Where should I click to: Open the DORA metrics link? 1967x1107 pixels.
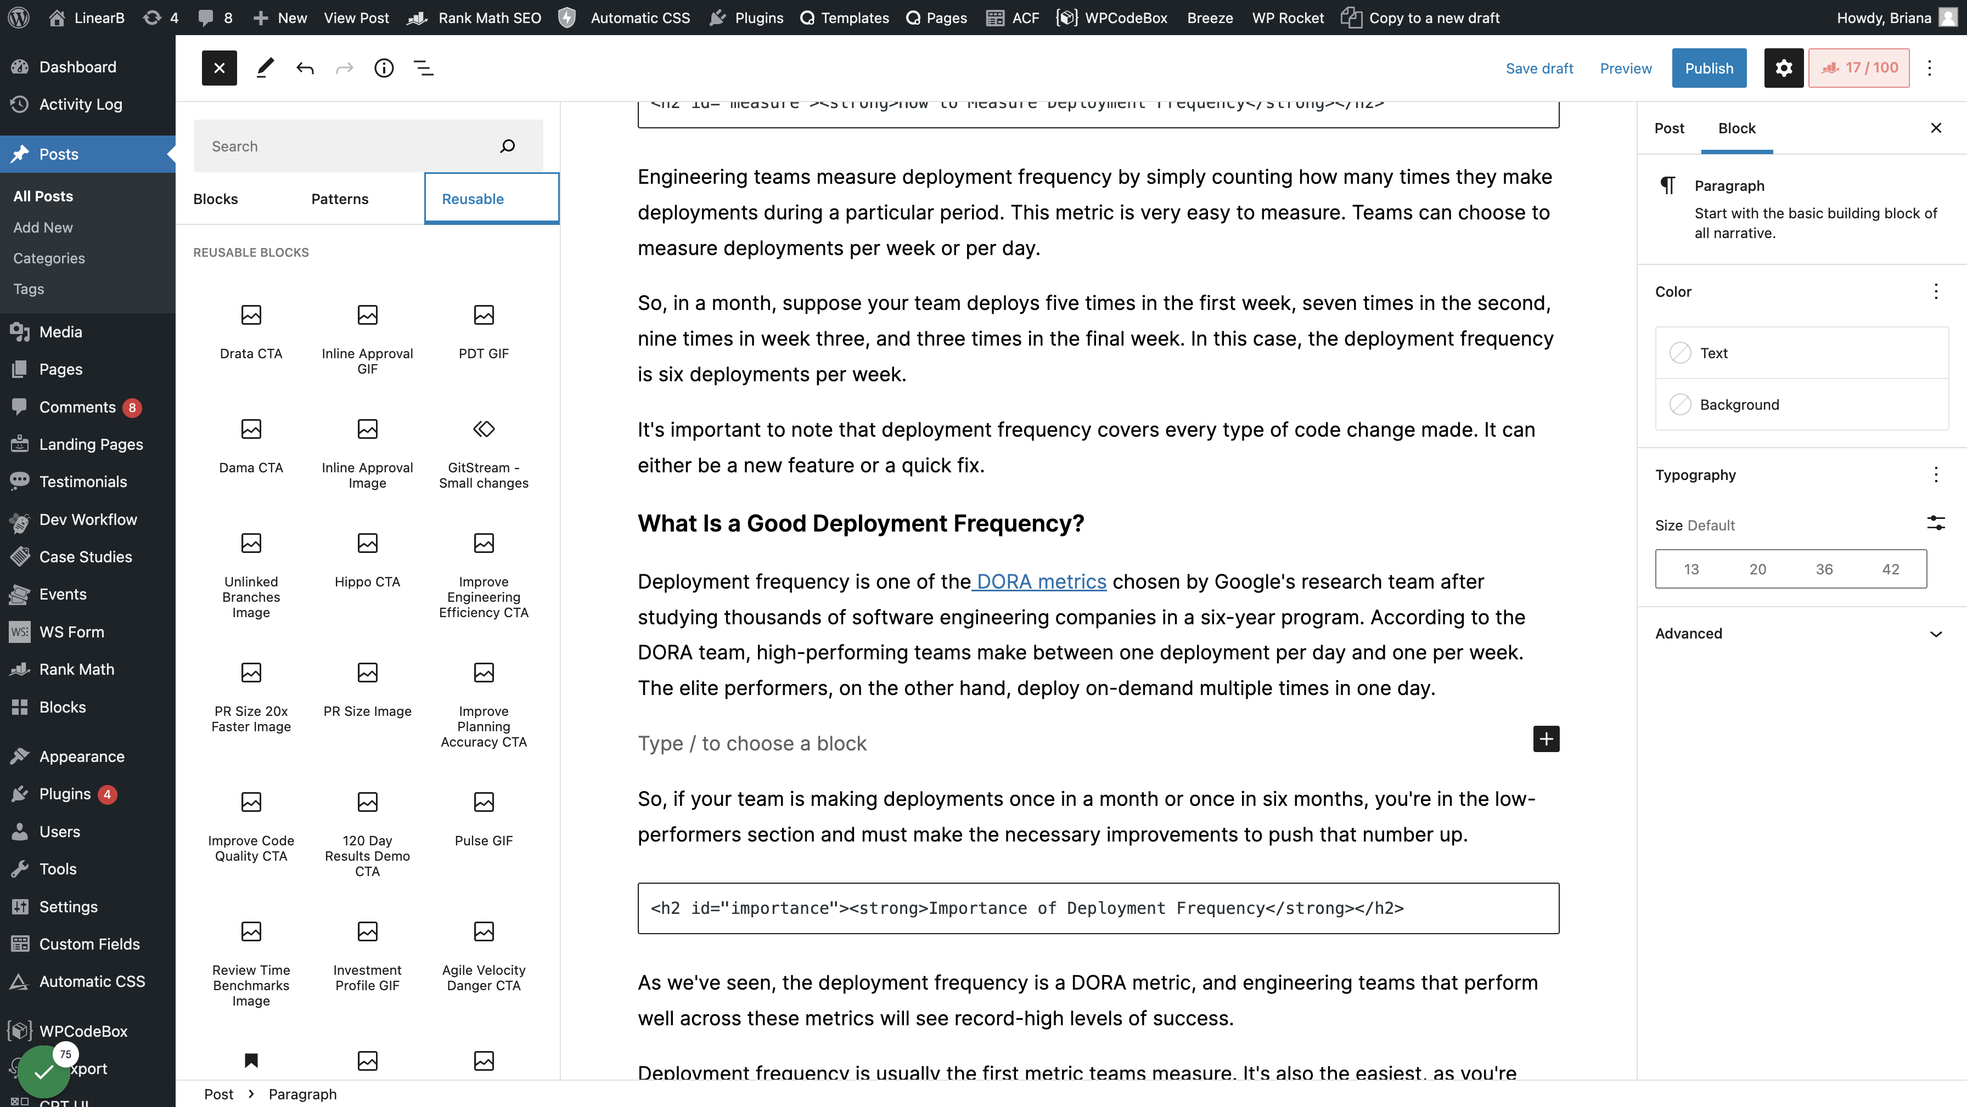1040,581
